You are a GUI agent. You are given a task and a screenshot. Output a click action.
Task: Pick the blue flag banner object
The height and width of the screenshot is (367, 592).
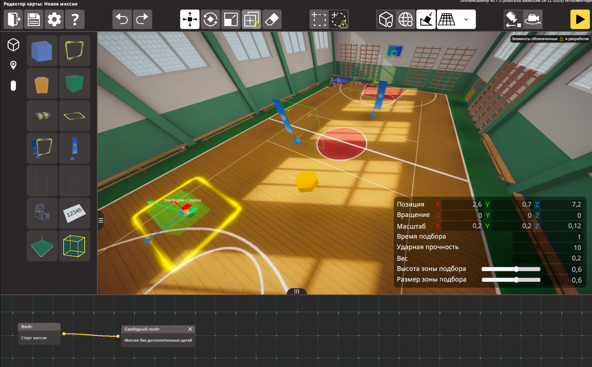pos(75,148)
